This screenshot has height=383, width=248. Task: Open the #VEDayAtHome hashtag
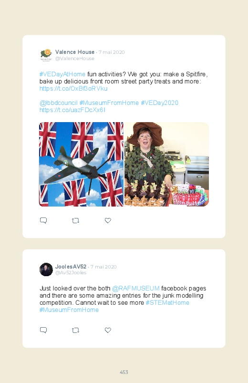click(62, 74)
